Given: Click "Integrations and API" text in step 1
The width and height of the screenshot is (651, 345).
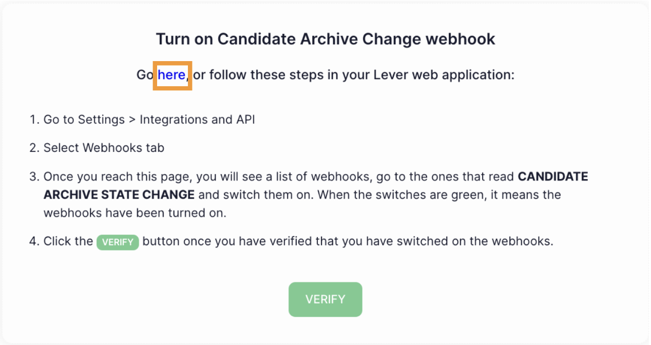Looking at the screenshot, I should pos(197,120).
